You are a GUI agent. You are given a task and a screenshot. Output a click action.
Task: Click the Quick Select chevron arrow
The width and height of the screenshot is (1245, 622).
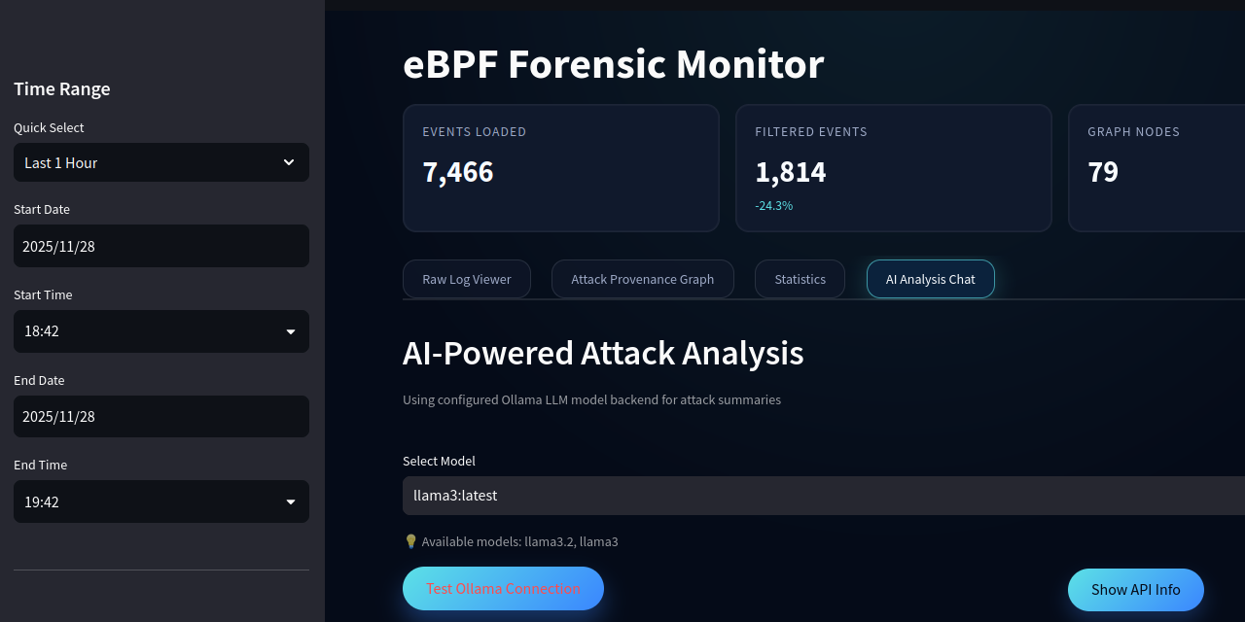[x=289, y=162]
